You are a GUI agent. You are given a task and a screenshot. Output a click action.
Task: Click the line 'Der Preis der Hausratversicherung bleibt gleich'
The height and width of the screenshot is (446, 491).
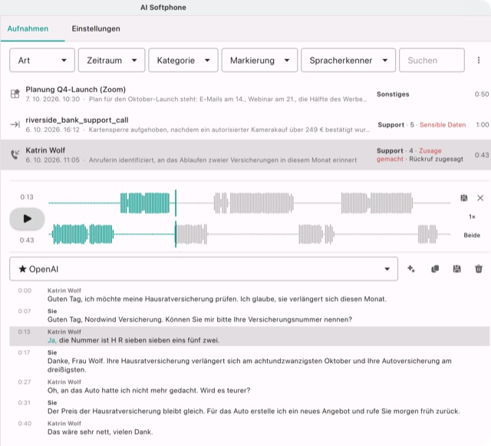[254, 411]
